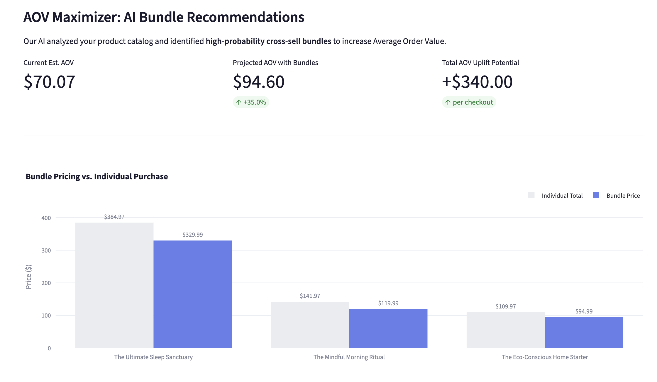Click the "Price ($)" y-axis title
Screen dimensions: 657x382
pyautogui.click(x=28, y=277)
